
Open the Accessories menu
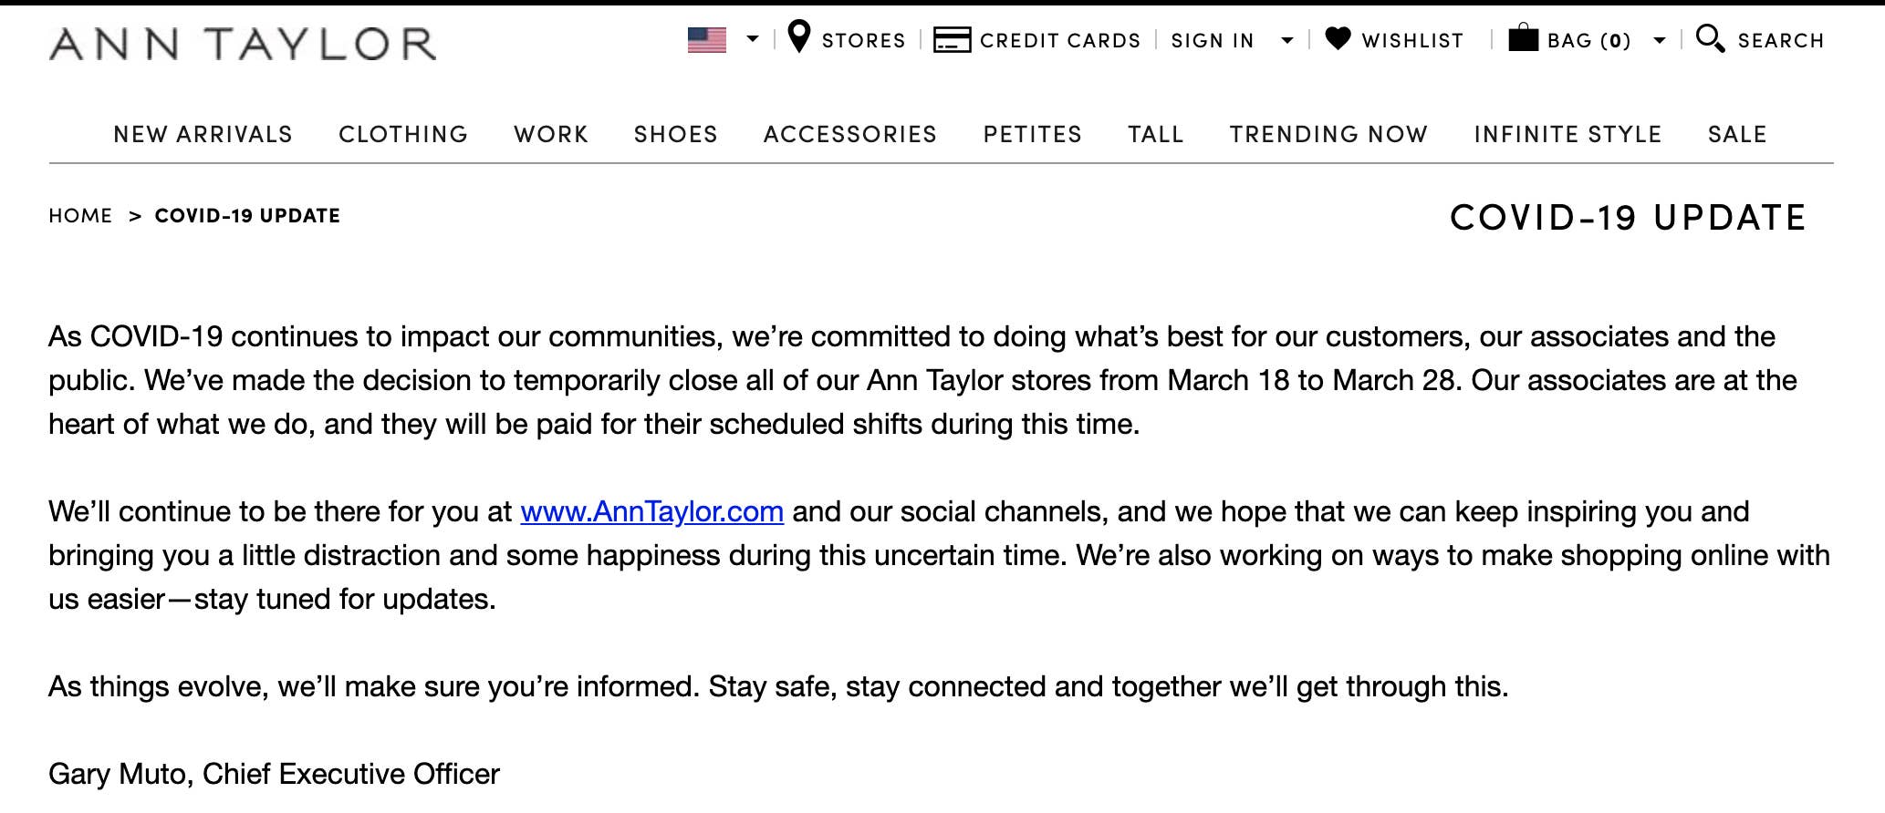click(849, 134)
